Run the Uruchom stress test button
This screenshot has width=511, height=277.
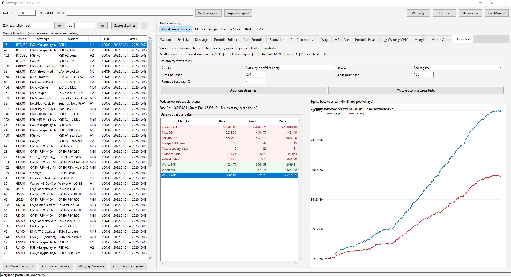click(x=244, y=90)
